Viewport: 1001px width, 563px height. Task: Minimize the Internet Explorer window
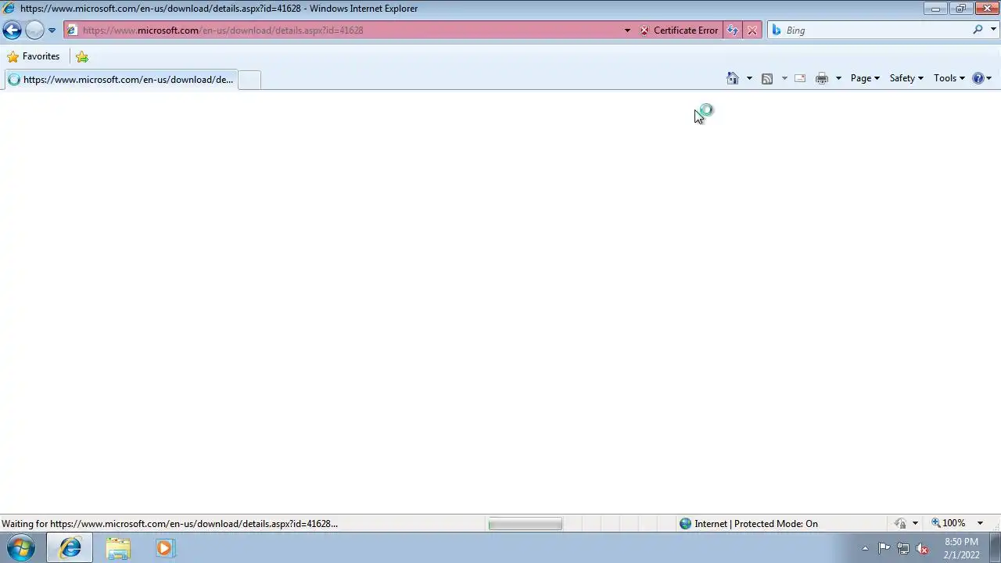(x=935, y=9)
